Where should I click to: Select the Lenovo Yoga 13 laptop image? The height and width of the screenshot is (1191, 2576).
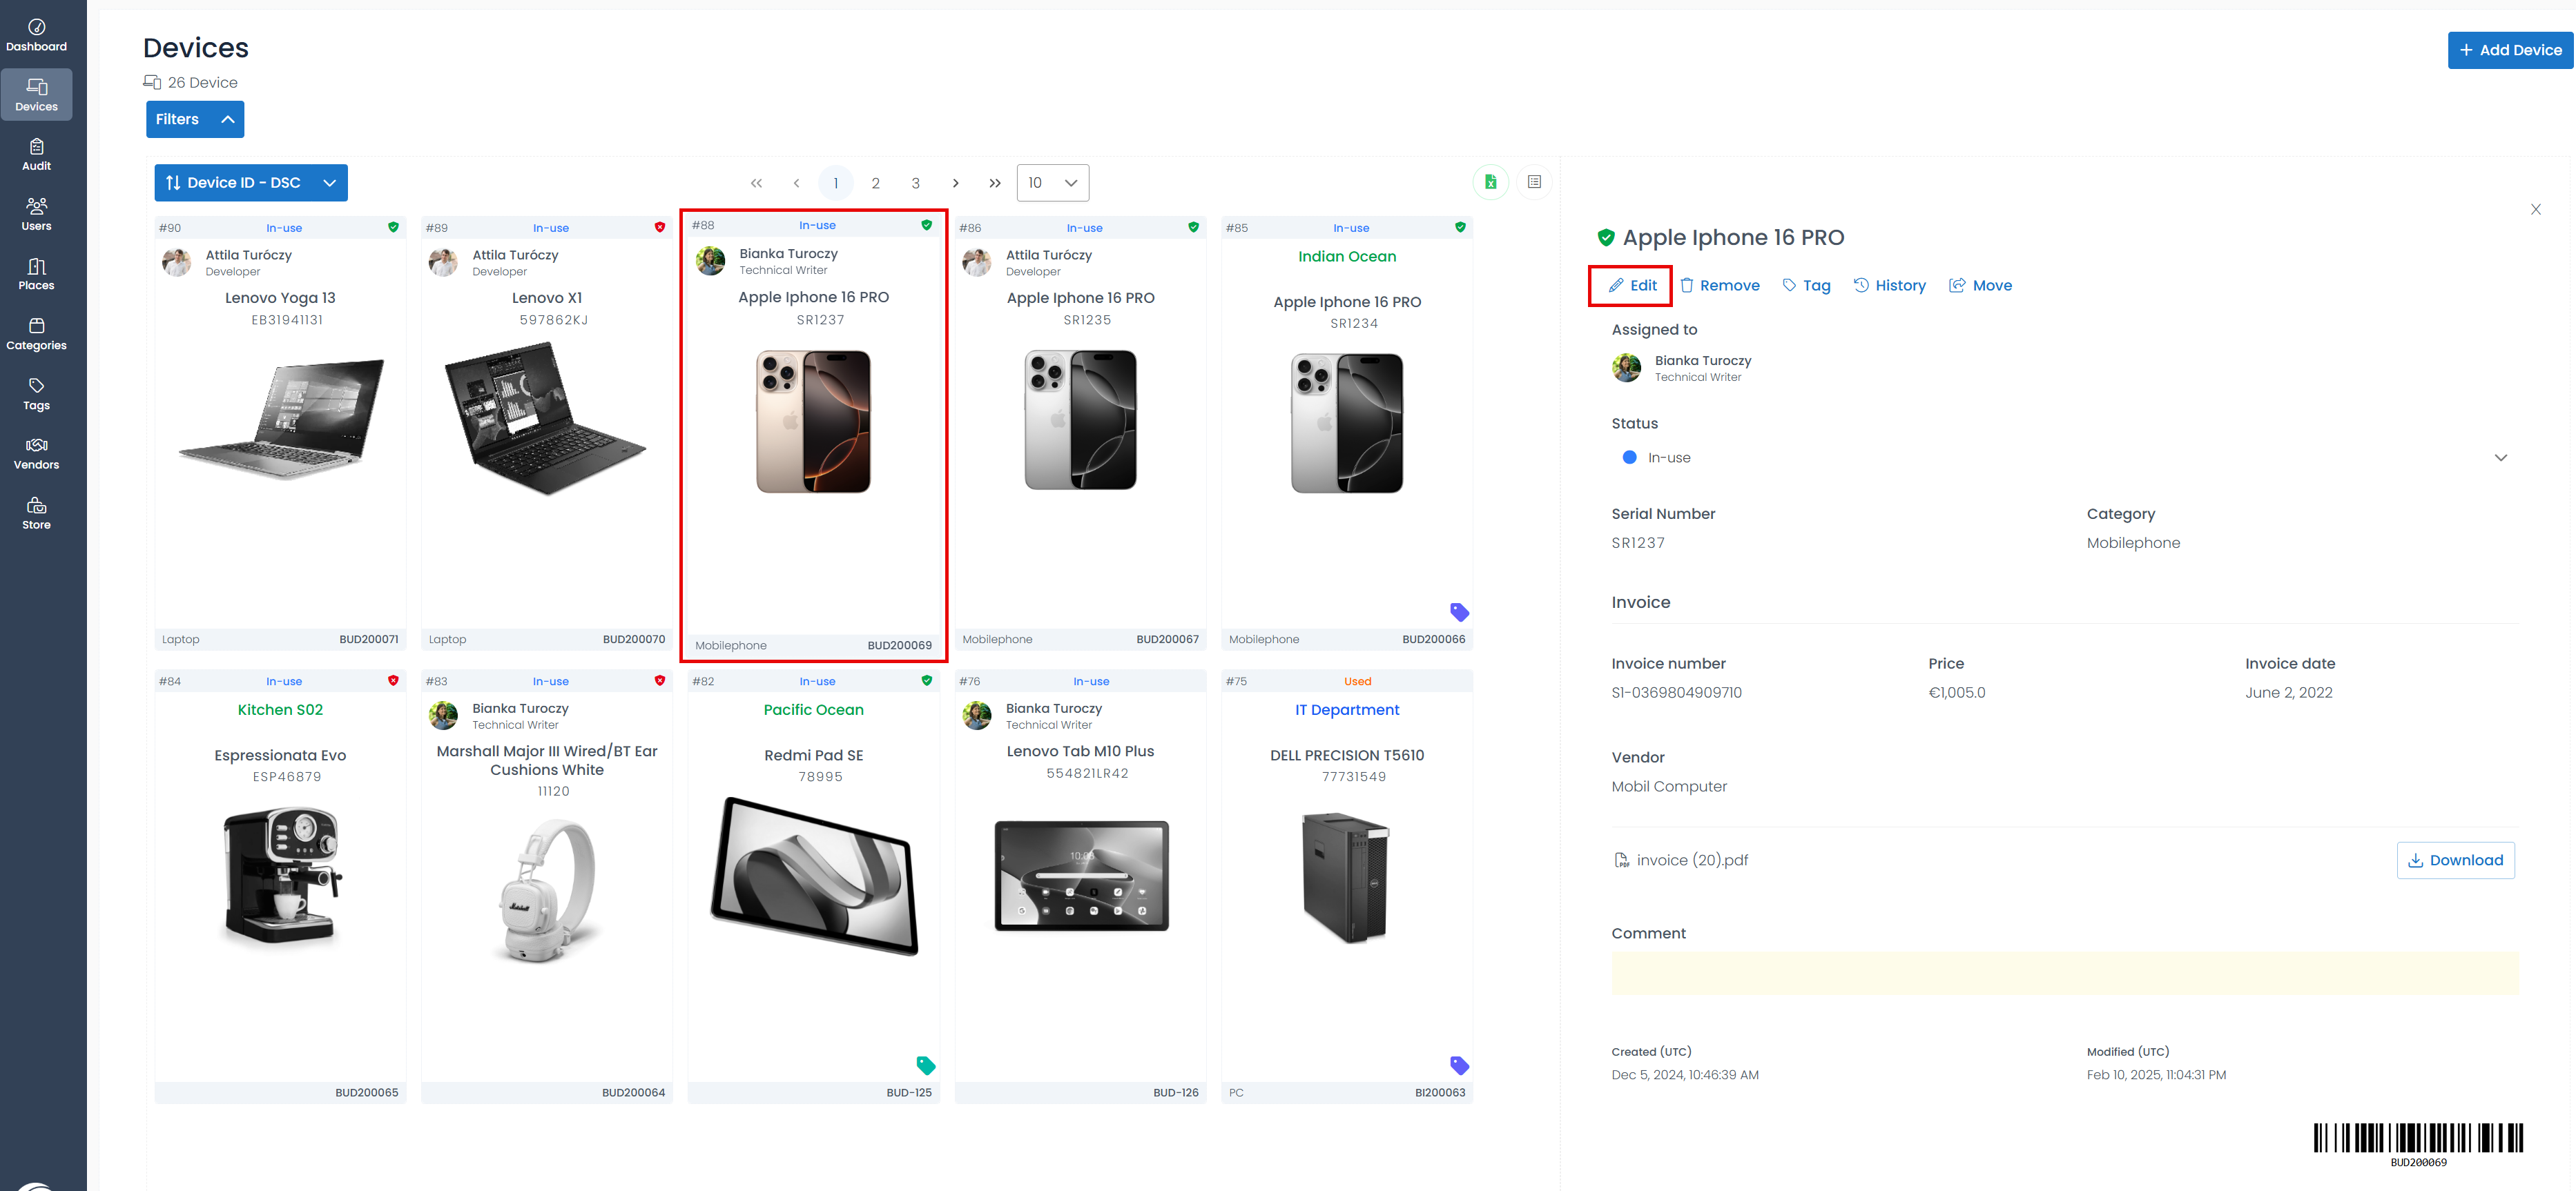pyautogui.click(x=281, y=420)
